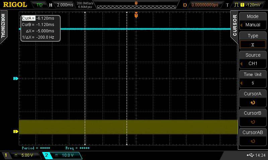Click the channel 2 ground marker

15,79
